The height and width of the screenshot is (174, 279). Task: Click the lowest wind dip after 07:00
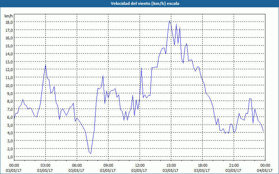click(x=91, y=153)
